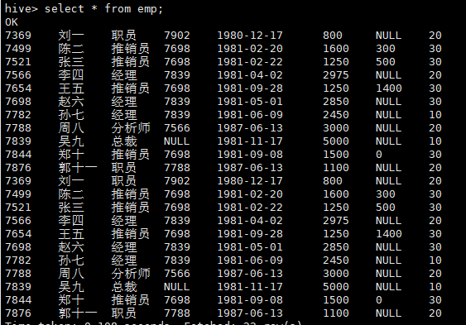Click job title 总裁 in first 吴九 row
This screenshot has width=466, height=325.
click(124, 141)
